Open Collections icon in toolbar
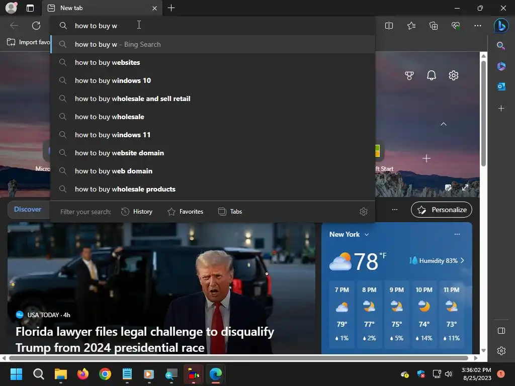 tap(434, 26)
